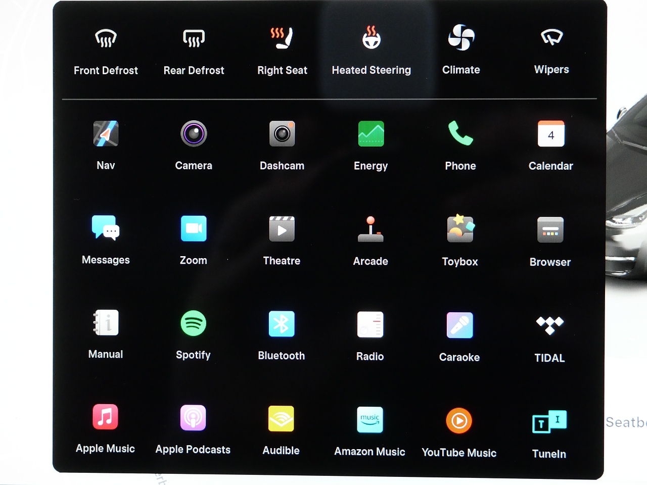Start Spotify from the app grid
647x485 pixels.
193,323
